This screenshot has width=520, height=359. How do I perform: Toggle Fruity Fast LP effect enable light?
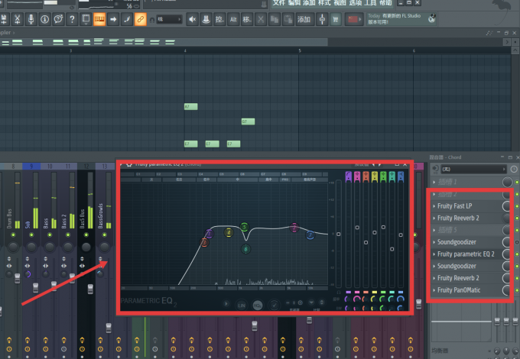(x=517, y=206)
